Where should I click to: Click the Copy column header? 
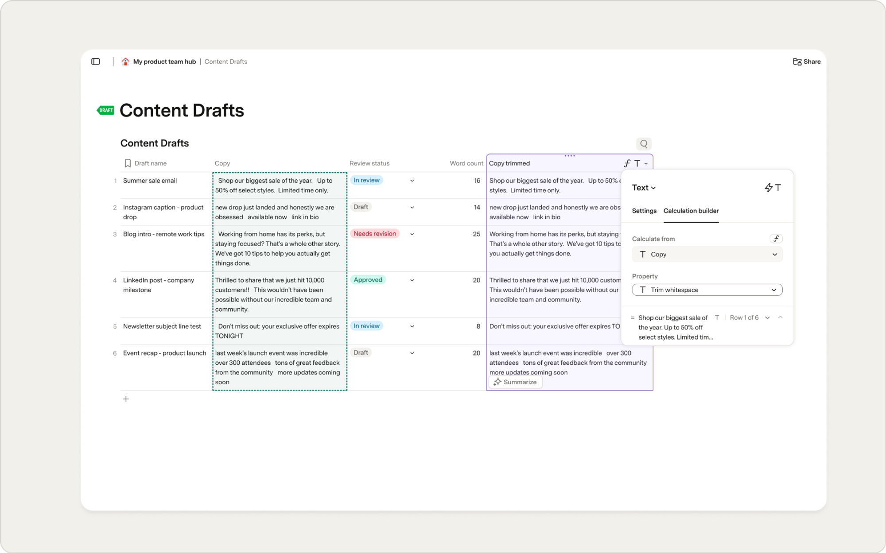tap(222, 163)
